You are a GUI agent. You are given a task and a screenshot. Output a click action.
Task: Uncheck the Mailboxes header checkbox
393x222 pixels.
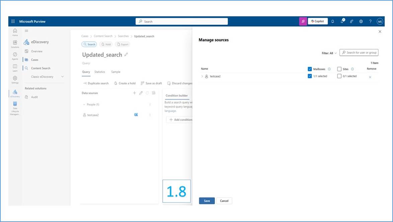(x=310, y=69)
